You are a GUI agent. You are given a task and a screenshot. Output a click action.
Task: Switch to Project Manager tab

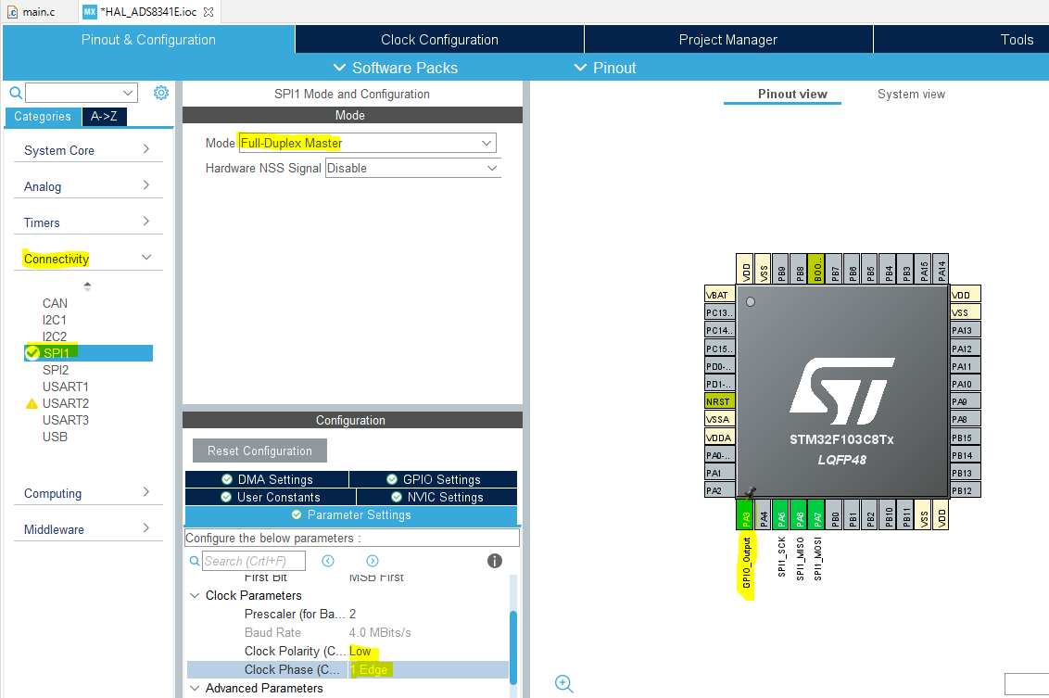tap(727, 40)
